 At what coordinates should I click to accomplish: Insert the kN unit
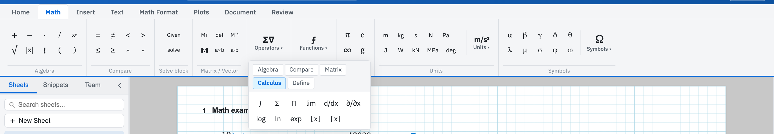[415, 50]
